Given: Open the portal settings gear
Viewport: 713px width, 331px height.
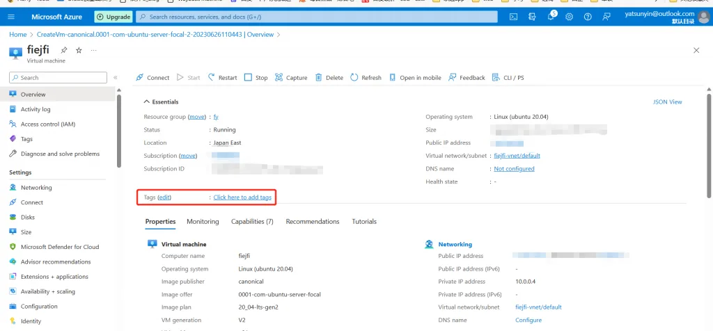Looking at the screenshot, I should click(x=569, y=17).
